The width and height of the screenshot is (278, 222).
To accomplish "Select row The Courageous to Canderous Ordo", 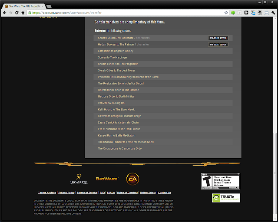I will coord(163,149).
